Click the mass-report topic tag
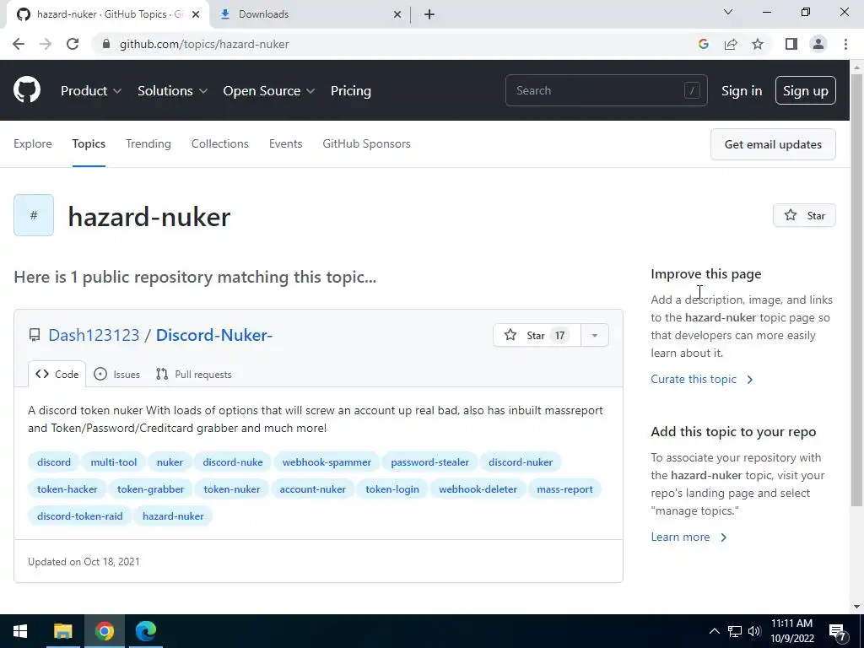The height and width of the screenshot is (648, 864). coord(564,489)
